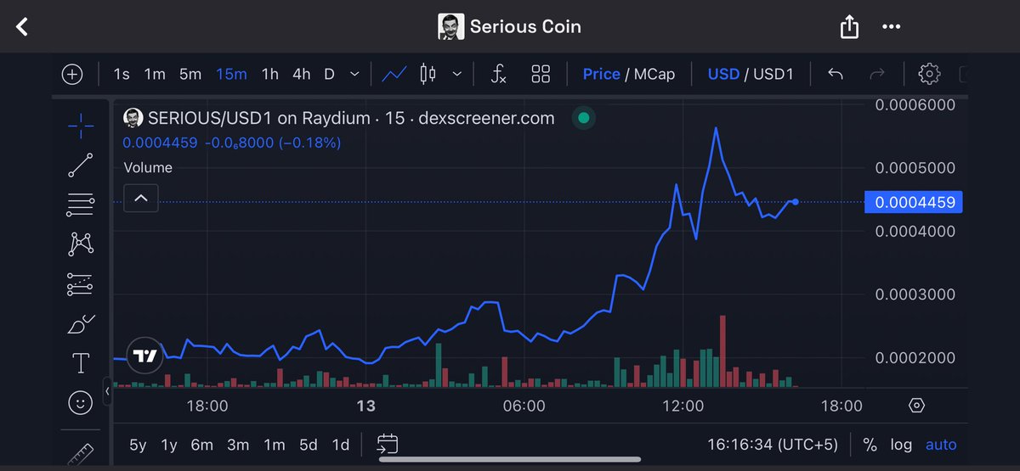Viewport: 1020px width, 471px height.
Task: Switch display to Price
Action: coord(601,75)
